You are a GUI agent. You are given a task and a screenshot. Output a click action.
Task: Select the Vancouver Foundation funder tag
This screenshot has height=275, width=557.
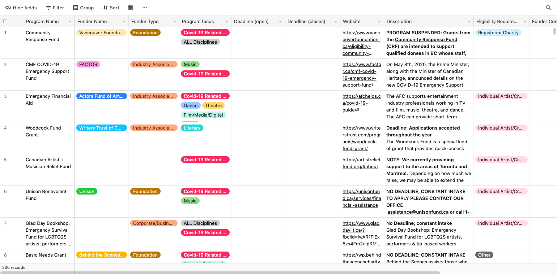[102, 32]
